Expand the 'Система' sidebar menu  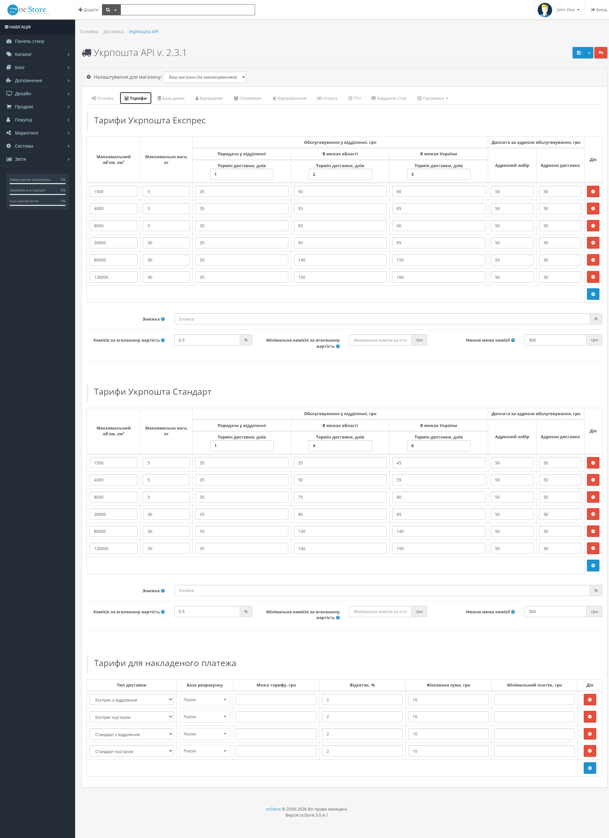(37, 146)
